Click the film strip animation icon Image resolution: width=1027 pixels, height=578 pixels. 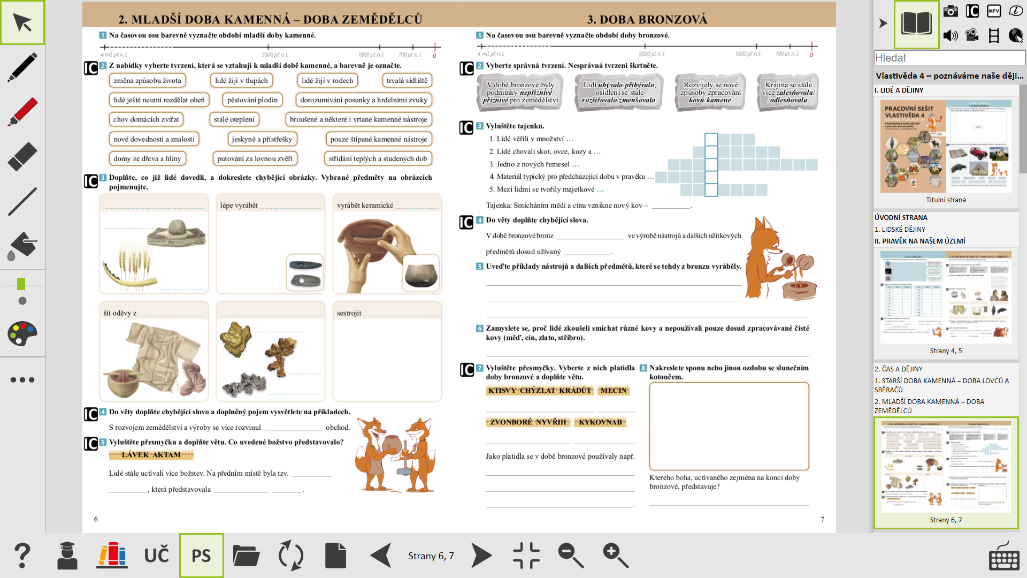[x=994, y=35]
